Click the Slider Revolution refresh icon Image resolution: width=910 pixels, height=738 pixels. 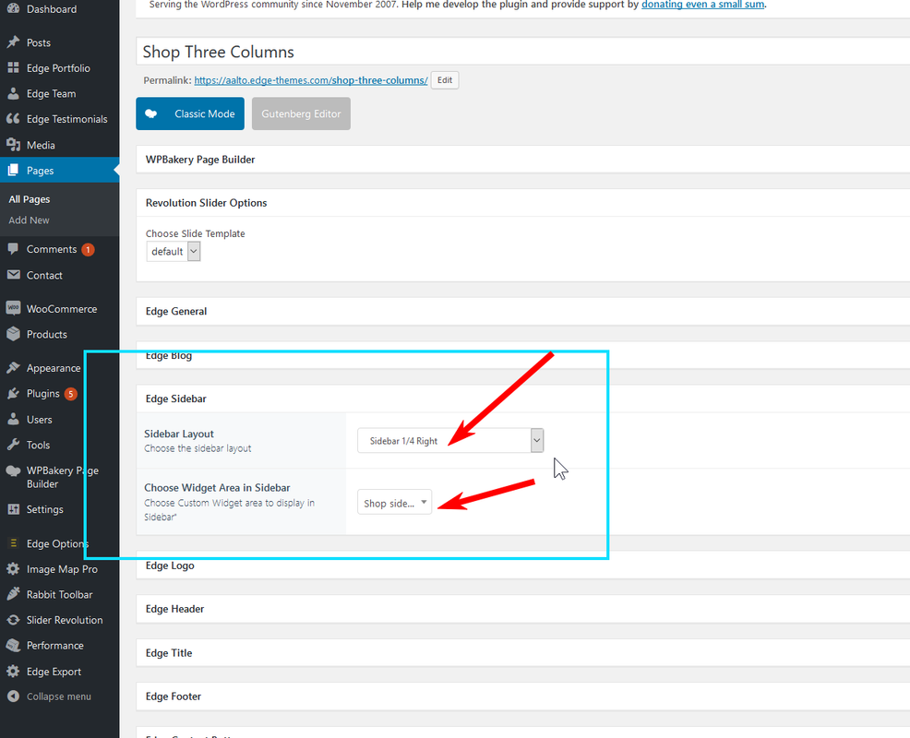click(13, 620)
